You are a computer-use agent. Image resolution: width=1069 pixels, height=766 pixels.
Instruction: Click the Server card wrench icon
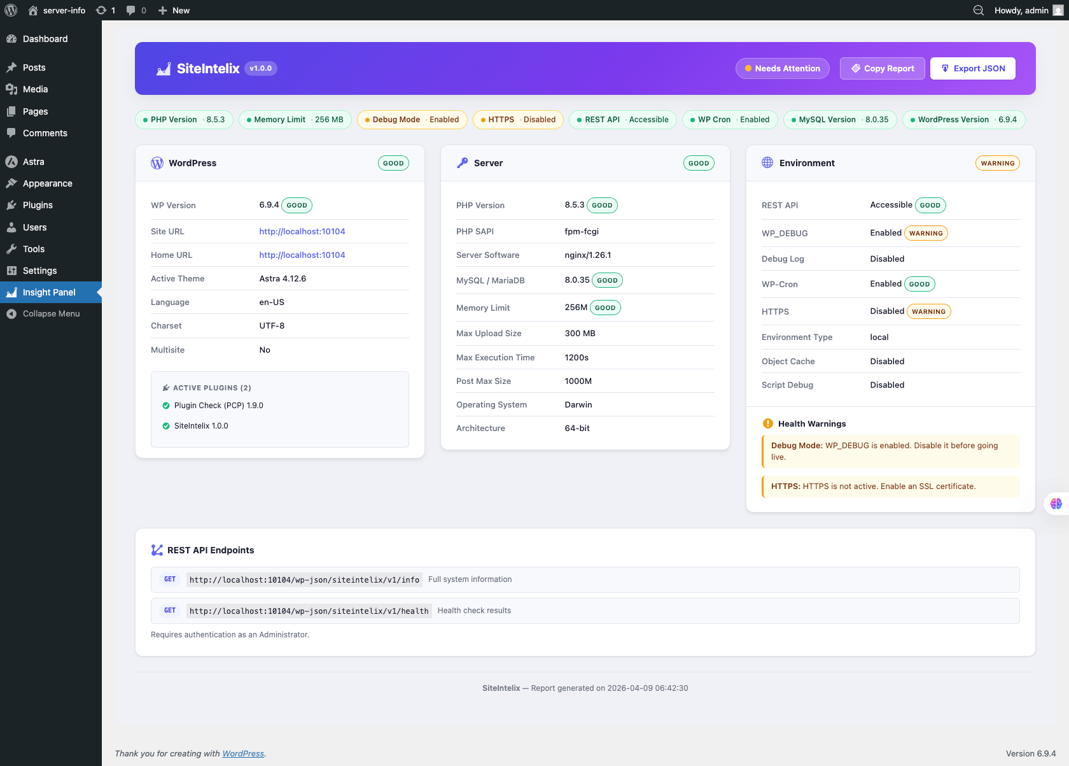click(463, 163)
